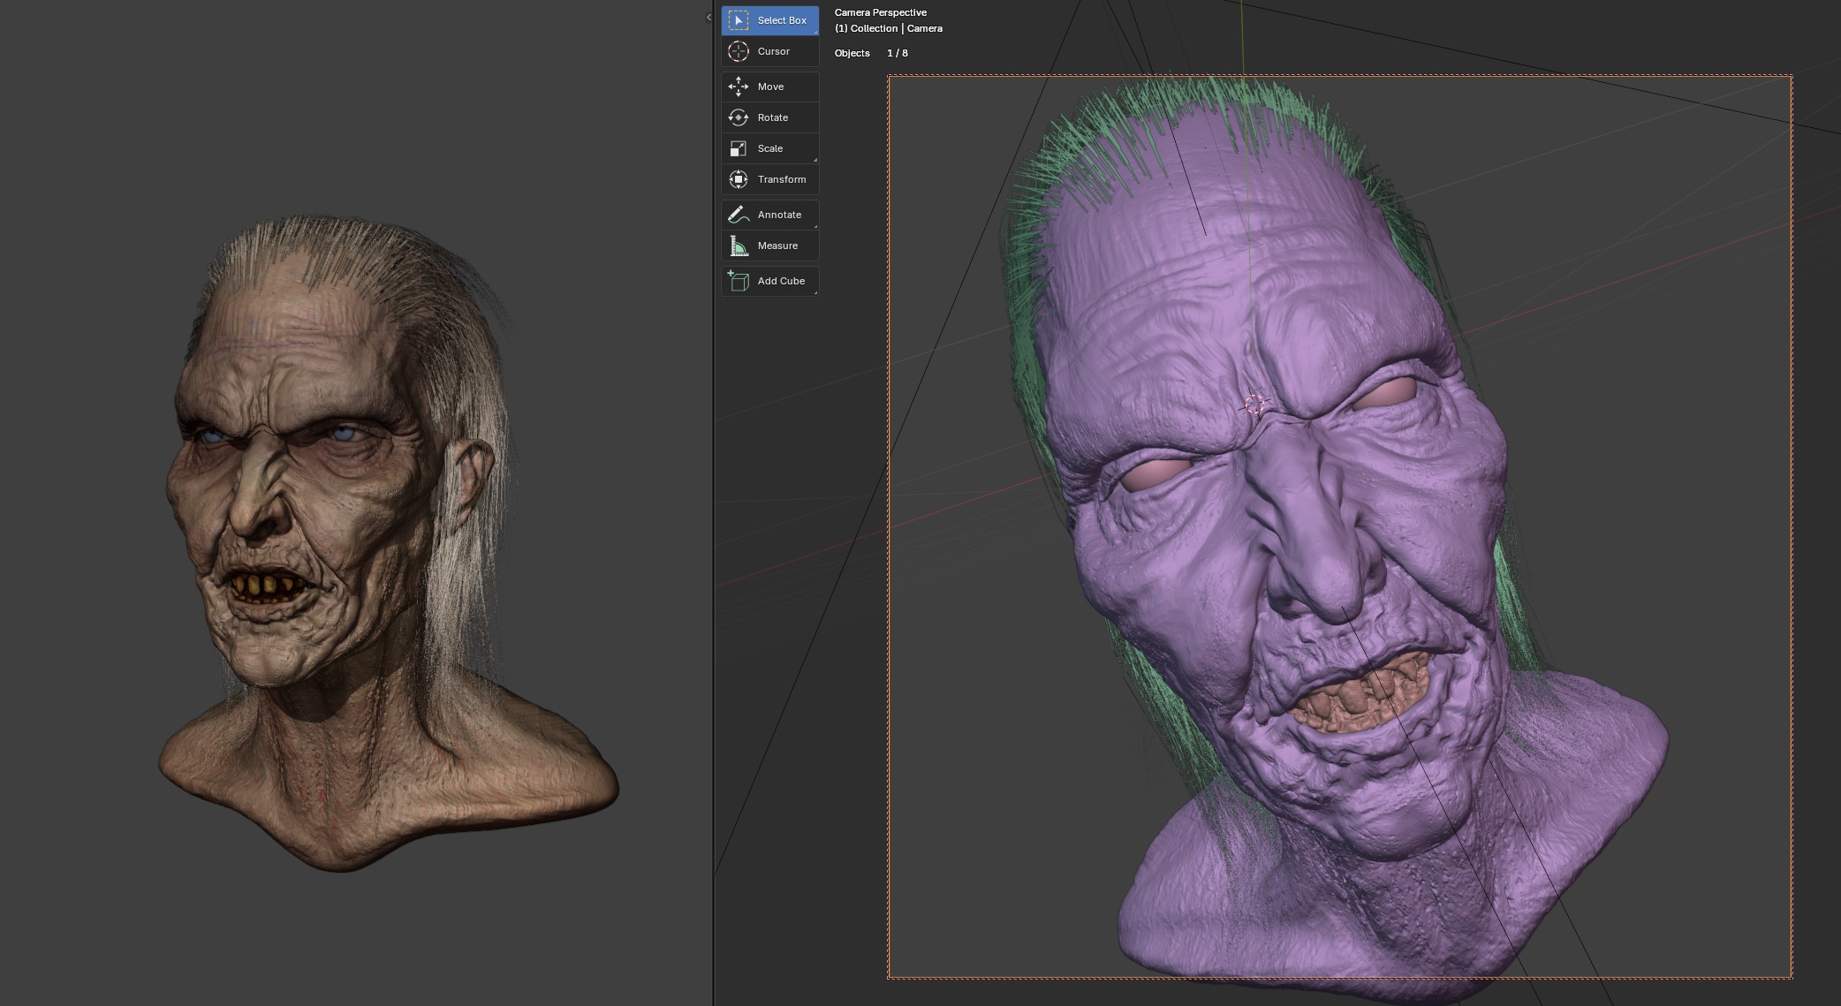Enable the Transform tool icon
Viewport: 1841px width, 1006px height.
click(738, 179)
